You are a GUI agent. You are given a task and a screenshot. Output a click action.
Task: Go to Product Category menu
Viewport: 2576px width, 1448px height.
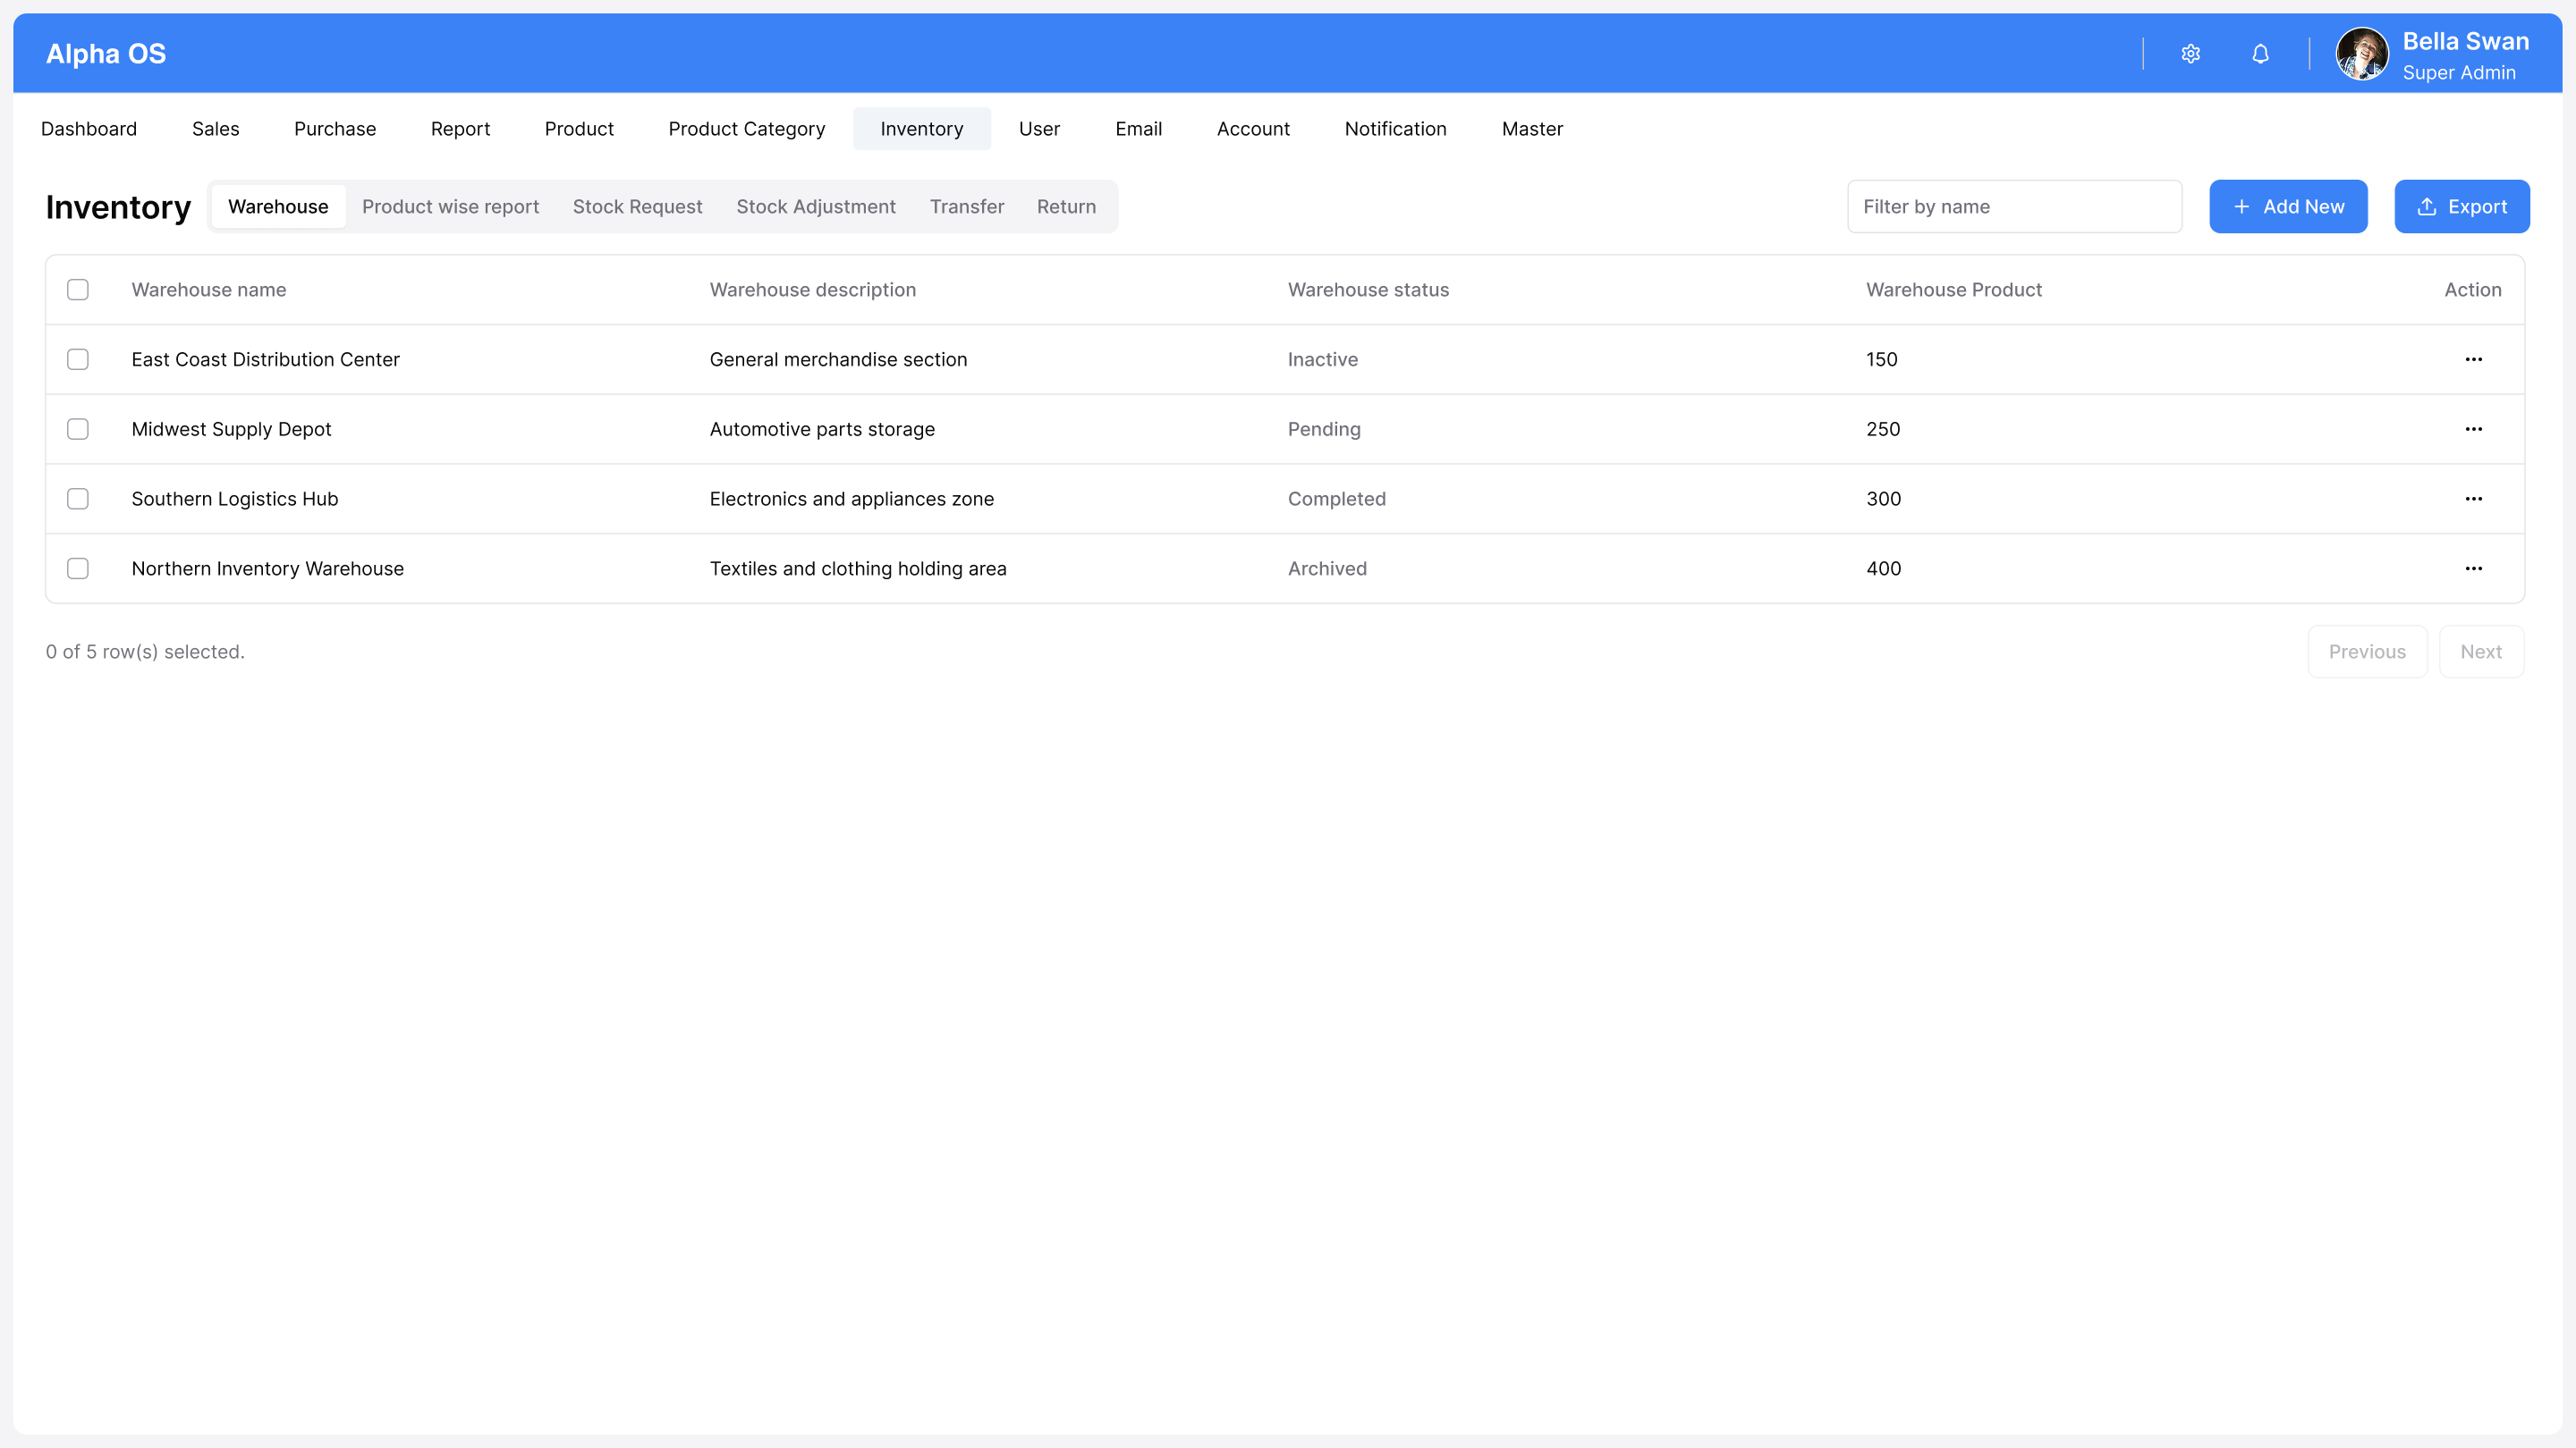(746, 129)
